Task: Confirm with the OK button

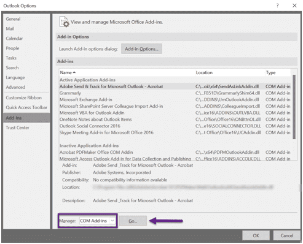Action: pos(256,235)
